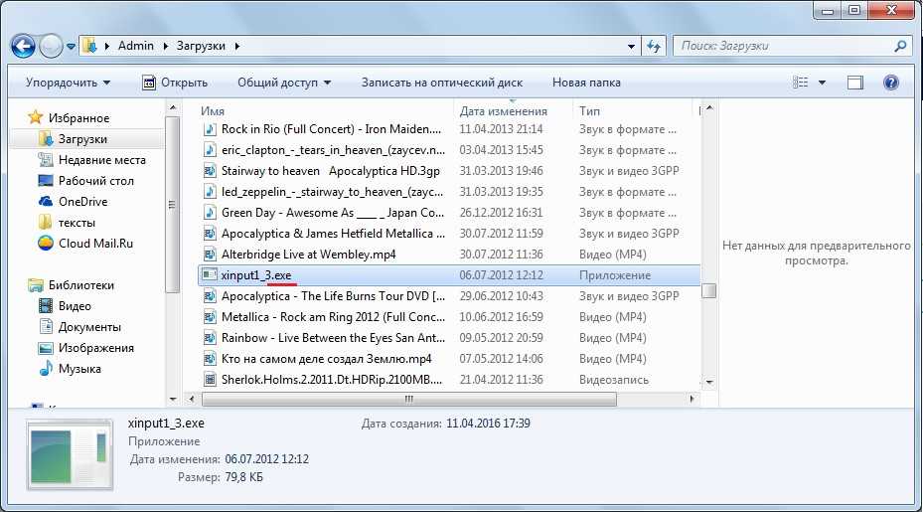The height and width of the screenshot is (512, 923).
Task: Open Рабочий стол in Favorites
Action: pyautogui.click(x=95, y=181)
